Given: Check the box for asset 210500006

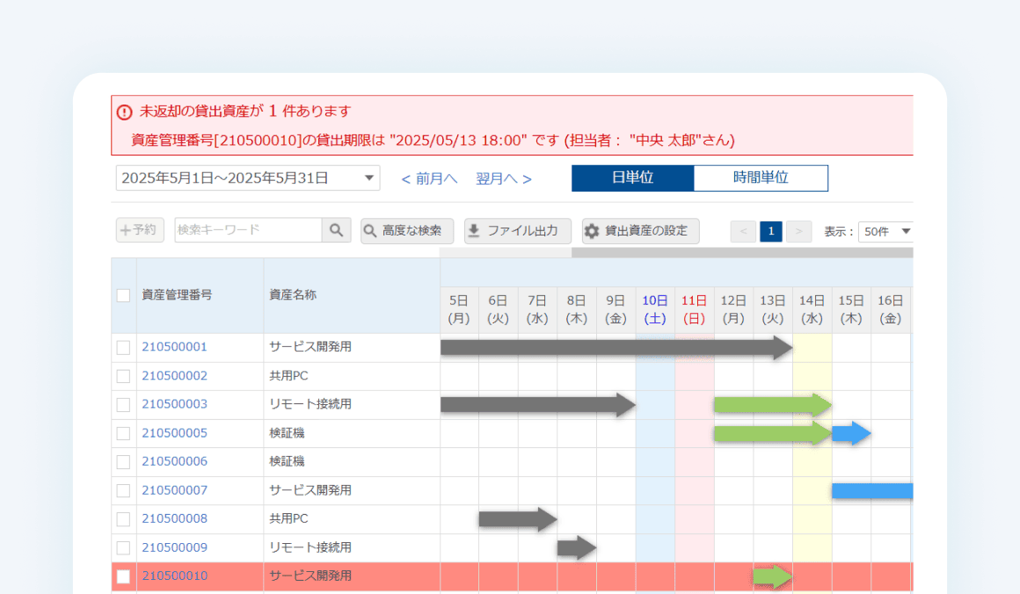Looking at the screenshot, I should (x=123, y=462).
